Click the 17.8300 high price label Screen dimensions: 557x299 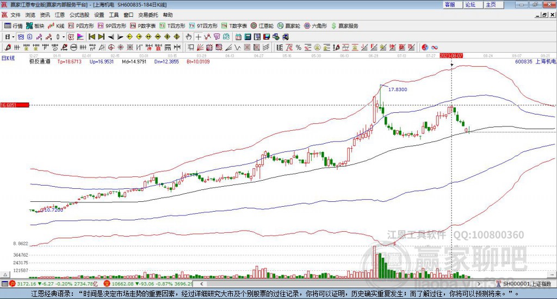[x=398, y=90]
